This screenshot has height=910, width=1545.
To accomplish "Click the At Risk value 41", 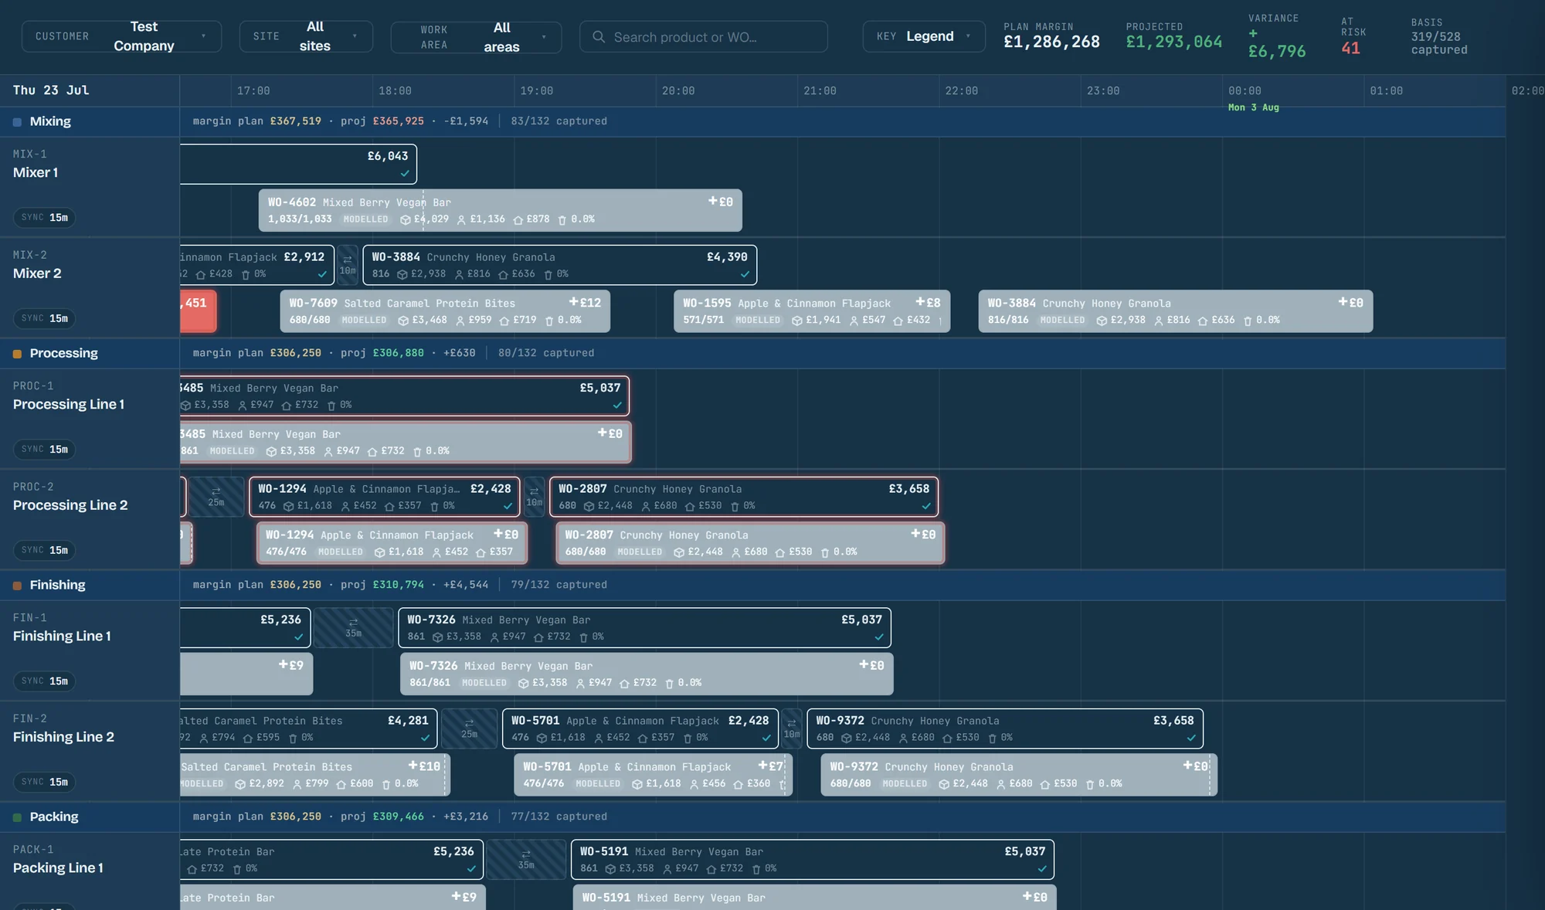I will [1350, 49].
